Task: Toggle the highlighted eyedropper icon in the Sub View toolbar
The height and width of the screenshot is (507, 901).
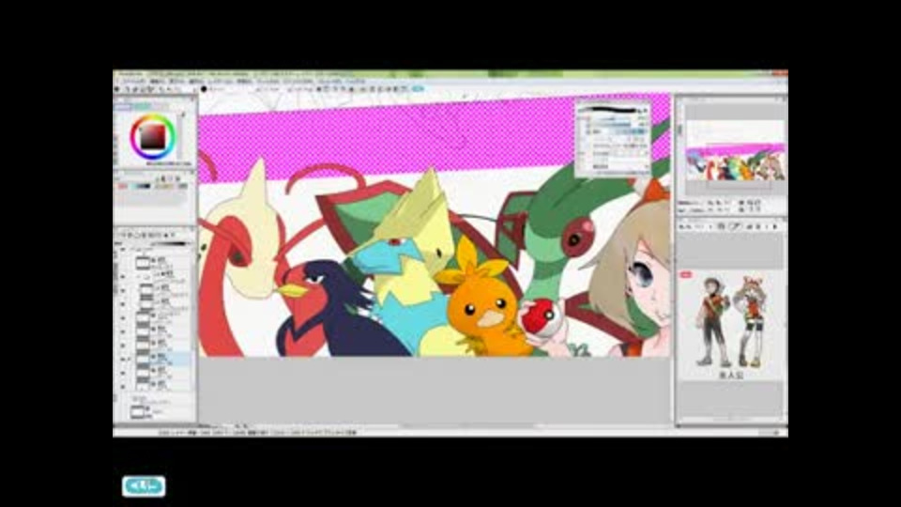Action: pos(734,227)
